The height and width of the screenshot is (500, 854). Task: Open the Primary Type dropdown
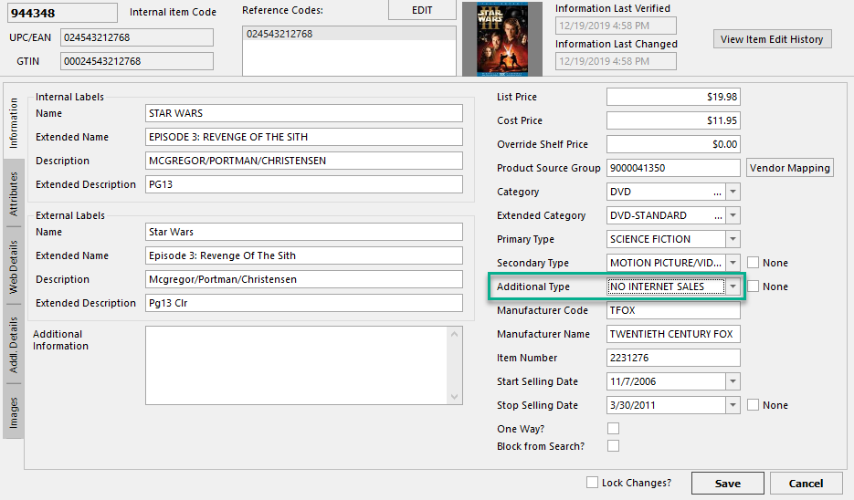pos(733,239)
